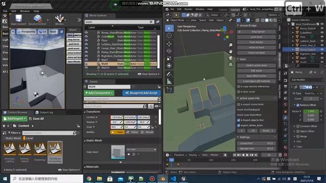Select Blender's Scale tool

[x=169, y=58]
